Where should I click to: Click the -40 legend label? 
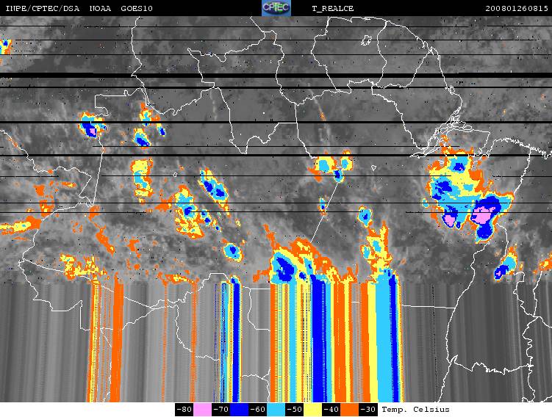click(x=331, y=410)
